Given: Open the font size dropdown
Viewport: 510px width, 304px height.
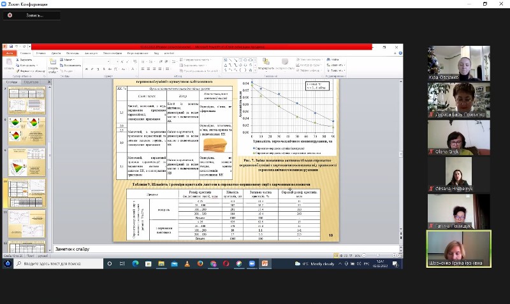Looking at the screenshot, I should tap(115, 61).
